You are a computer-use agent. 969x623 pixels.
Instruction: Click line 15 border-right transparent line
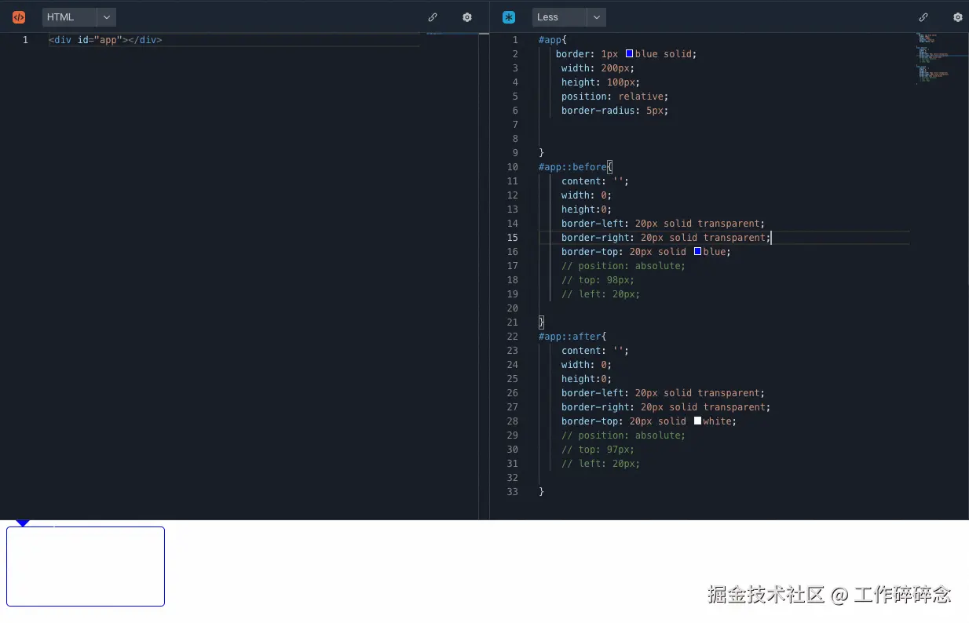point(666,238)
